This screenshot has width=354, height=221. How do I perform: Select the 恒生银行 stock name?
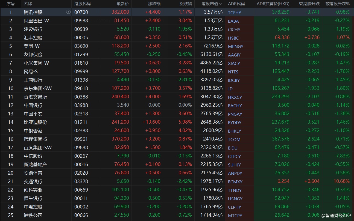click(33, 198)
